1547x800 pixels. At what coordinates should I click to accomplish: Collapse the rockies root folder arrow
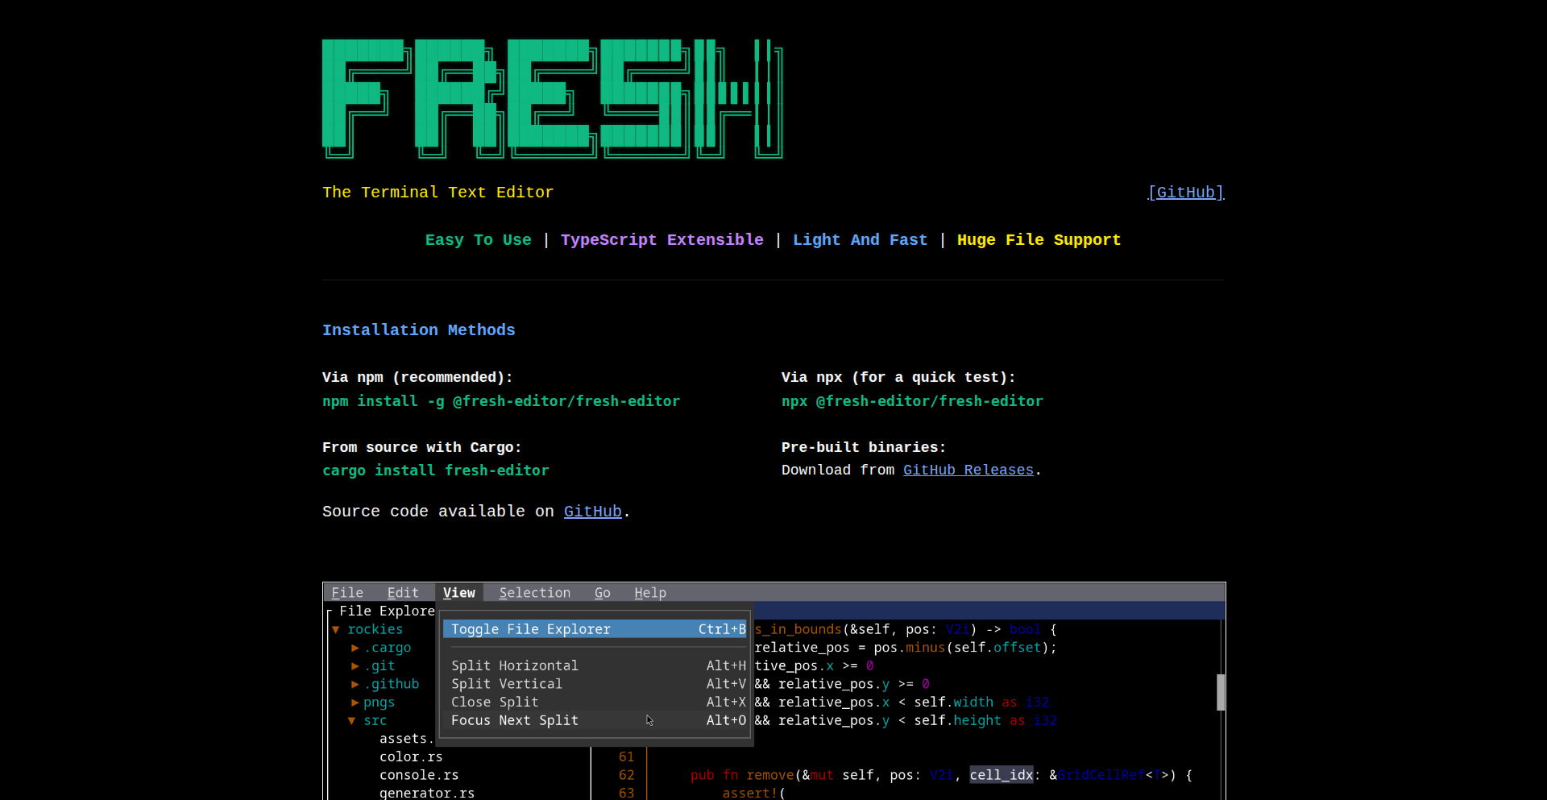click(336, 629)
